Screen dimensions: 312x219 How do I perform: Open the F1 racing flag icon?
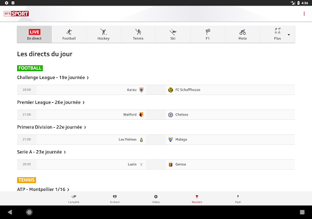[x=208, y=32]
